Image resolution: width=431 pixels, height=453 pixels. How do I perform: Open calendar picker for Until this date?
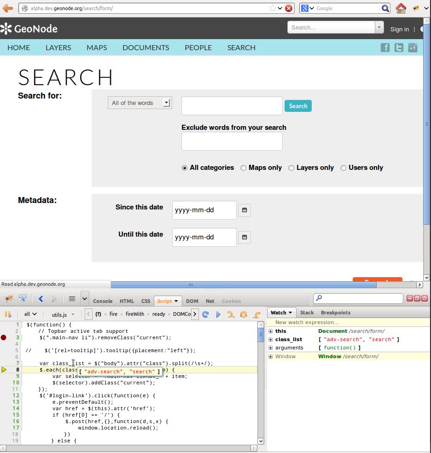[245, 237]
